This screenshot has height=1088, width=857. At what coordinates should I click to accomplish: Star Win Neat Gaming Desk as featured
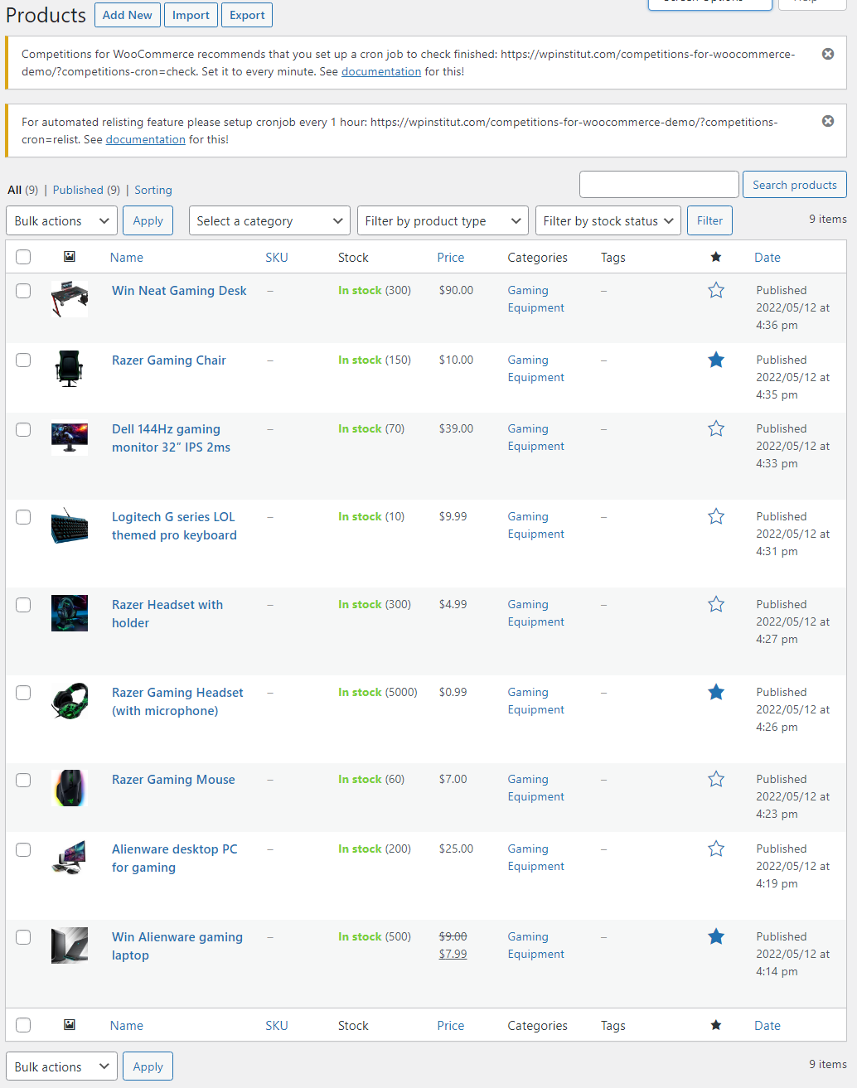pos(715,290)
